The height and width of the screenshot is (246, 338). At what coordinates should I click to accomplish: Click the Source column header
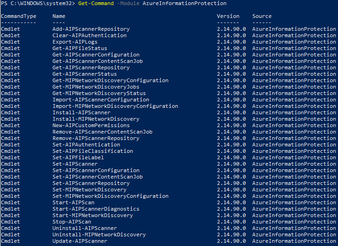(262, 17)
